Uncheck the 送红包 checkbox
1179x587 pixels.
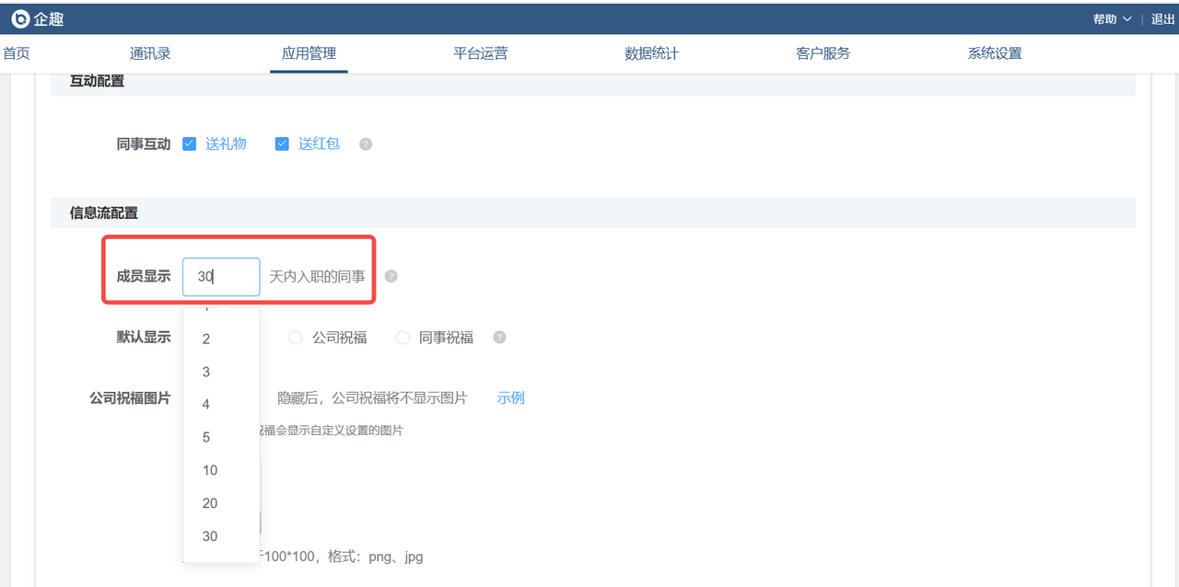click(x=283, y=144)
